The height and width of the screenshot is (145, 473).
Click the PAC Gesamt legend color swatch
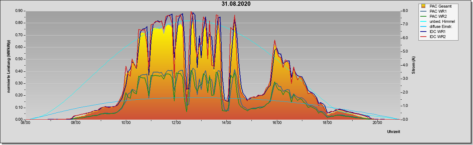coord(424,6)
